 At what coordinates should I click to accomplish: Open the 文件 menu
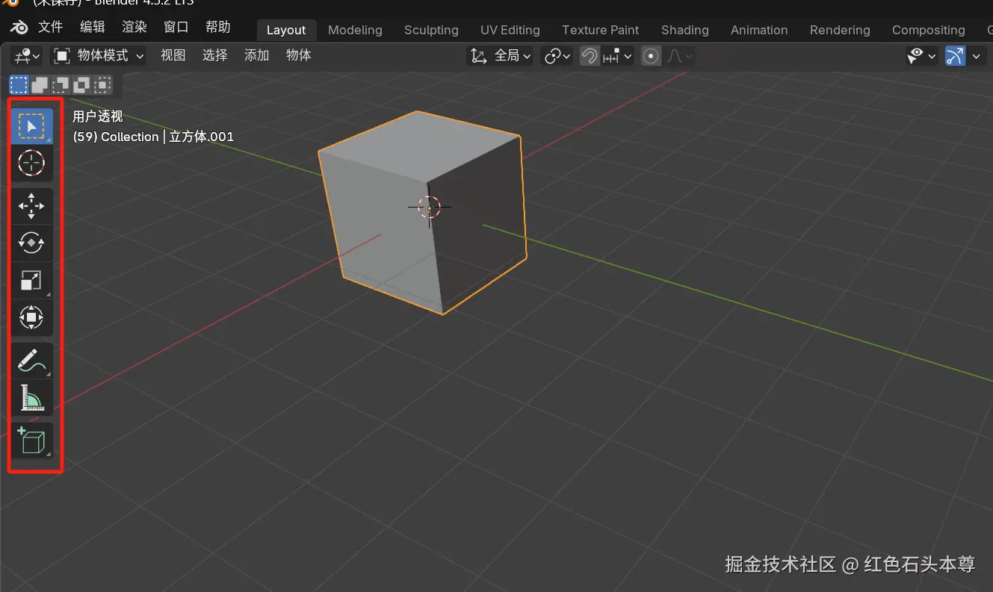51,28
